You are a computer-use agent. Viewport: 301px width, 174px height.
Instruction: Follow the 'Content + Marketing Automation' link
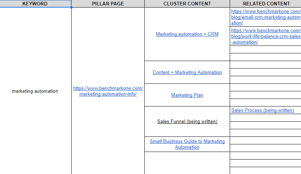187,73
